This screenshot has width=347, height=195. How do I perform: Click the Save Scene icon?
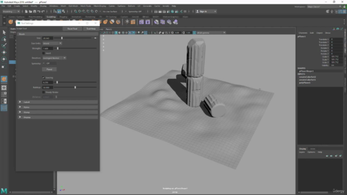point(35,11)
